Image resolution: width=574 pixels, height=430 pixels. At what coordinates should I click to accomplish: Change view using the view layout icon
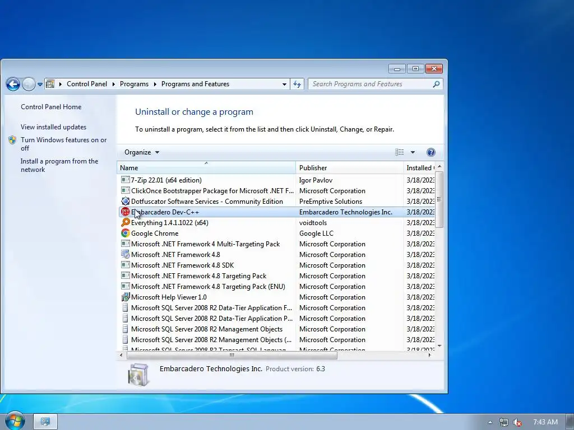(x=399, y=152)
